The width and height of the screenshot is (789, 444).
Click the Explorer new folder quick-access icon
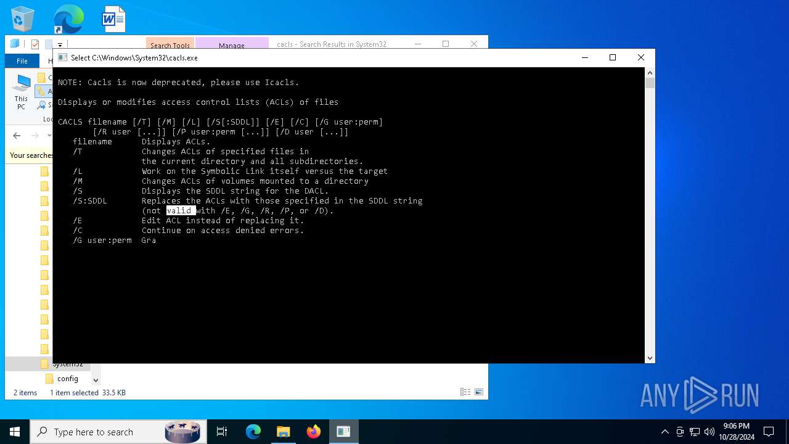(x=47, y=44)
